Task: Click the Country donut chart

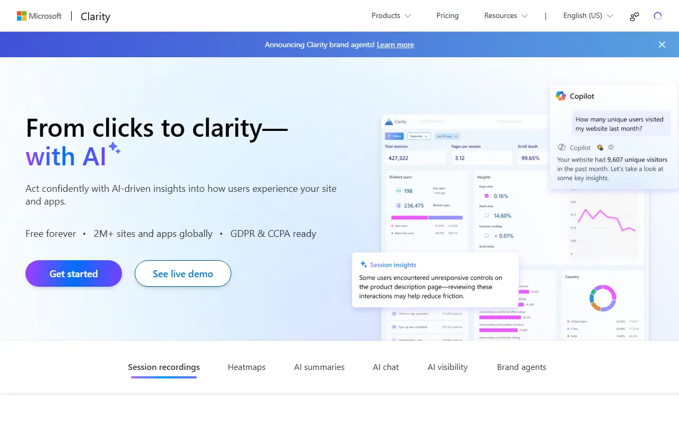Action: [x=603, y=298]
